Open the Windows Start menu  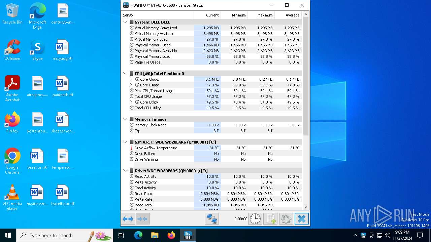point(8,235)
